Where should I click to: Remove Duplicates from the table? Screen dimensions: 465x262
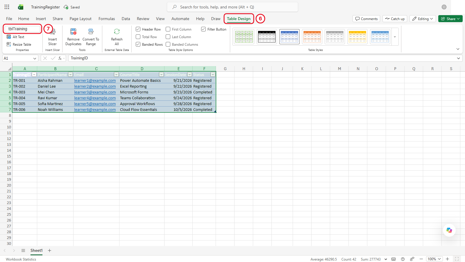pyautogui.click(x=73, y=37)
